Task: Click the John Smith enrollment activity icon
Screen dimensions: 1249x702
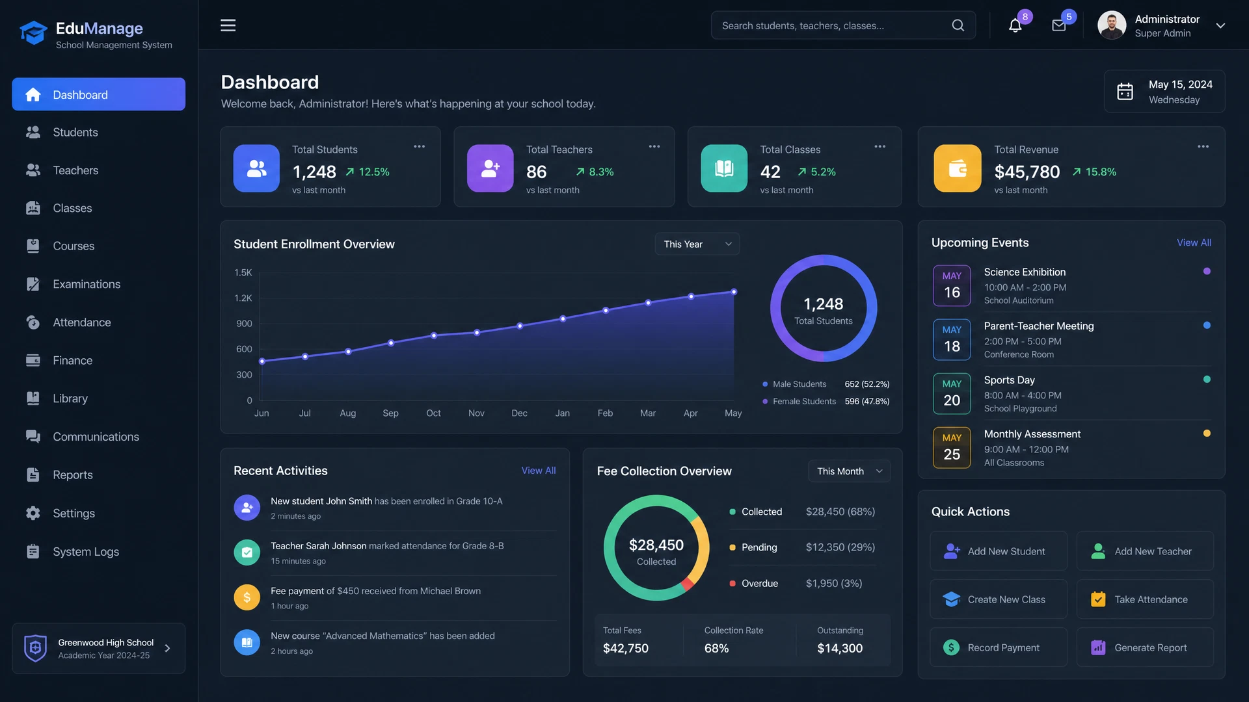Action: tap(247, 508)
